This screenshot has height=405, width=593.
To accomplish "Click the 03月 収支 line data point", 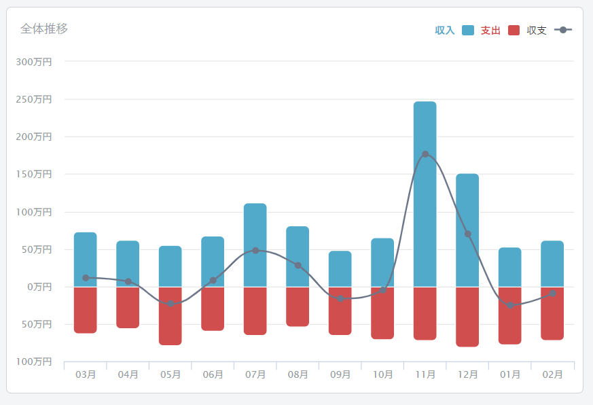I will tap(86, 278).
